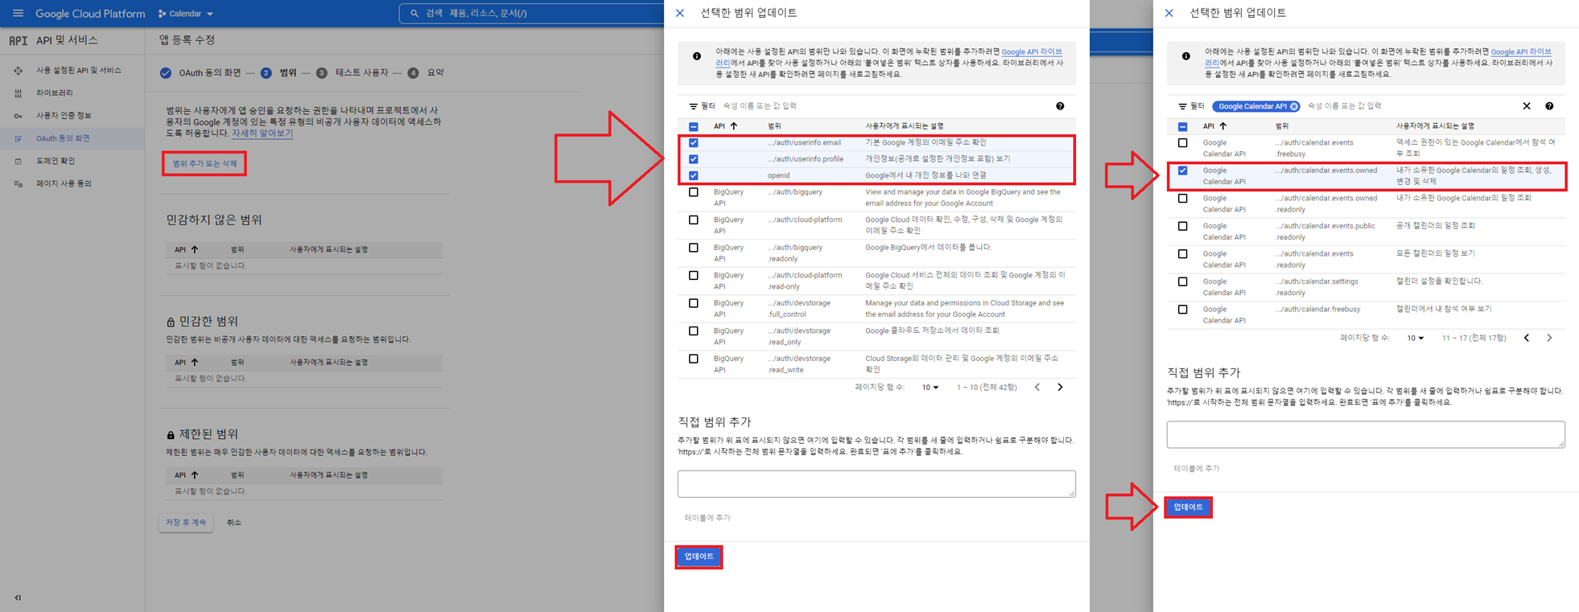Select OAuth 동의 화면 in the sidebar
The image size is (1579, 612).
63,138
